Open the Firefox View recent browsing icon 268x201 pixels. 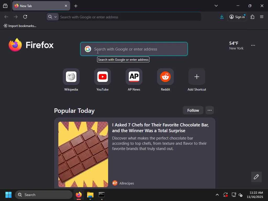point(5,6)
